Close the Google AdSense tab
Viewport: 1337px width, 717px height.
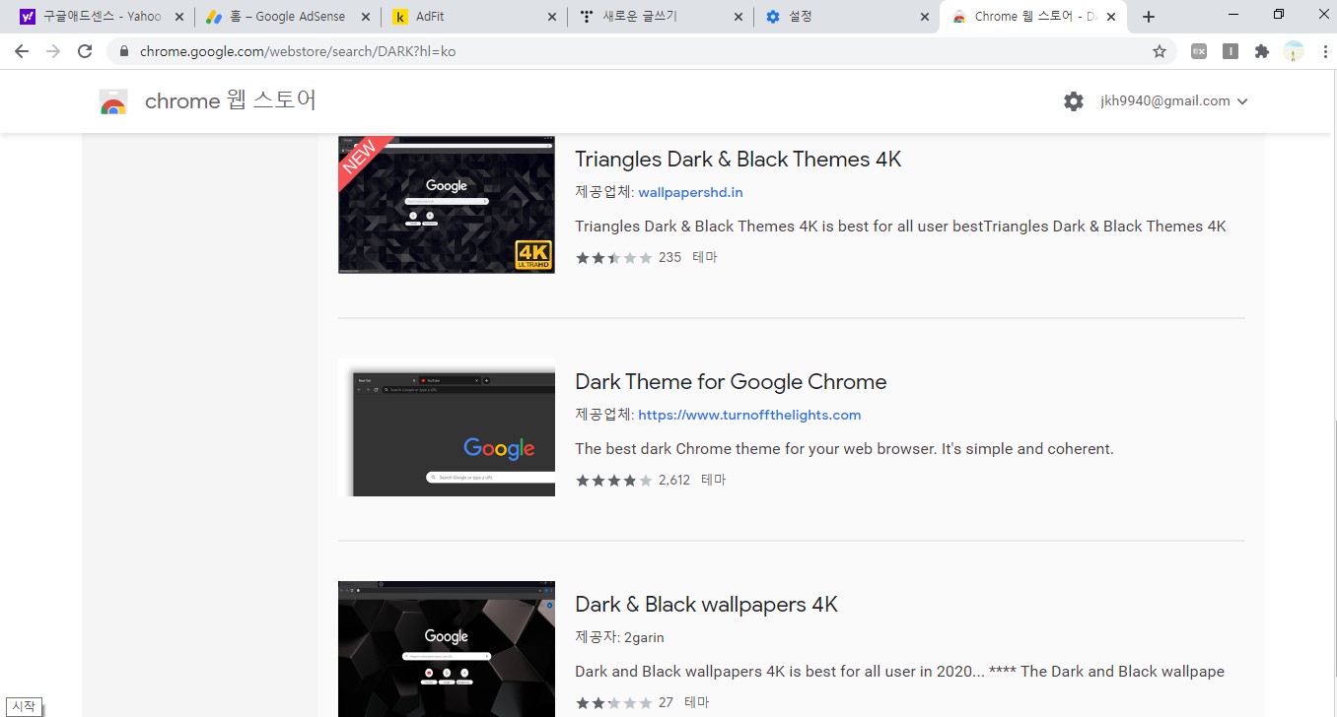[x=365, y=17]
